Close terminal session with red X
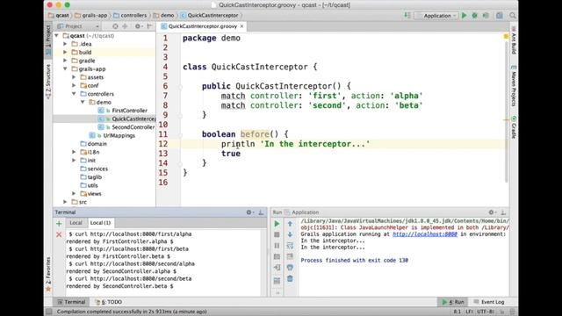The width and height of the screenshot is (562, 316). coord(59,234)
